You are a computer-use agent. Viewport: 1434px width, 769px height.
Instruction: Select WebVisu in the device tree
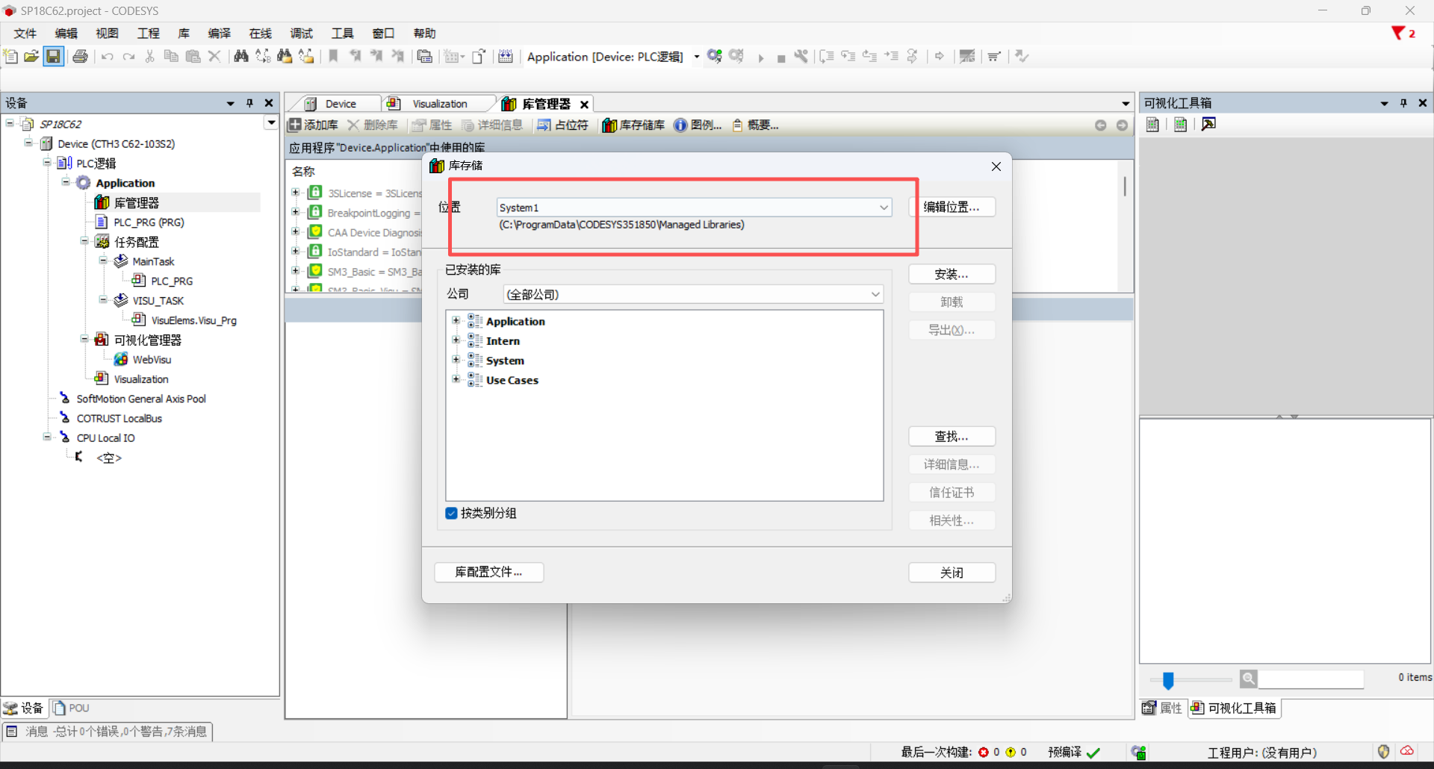(x=152, y=359)
